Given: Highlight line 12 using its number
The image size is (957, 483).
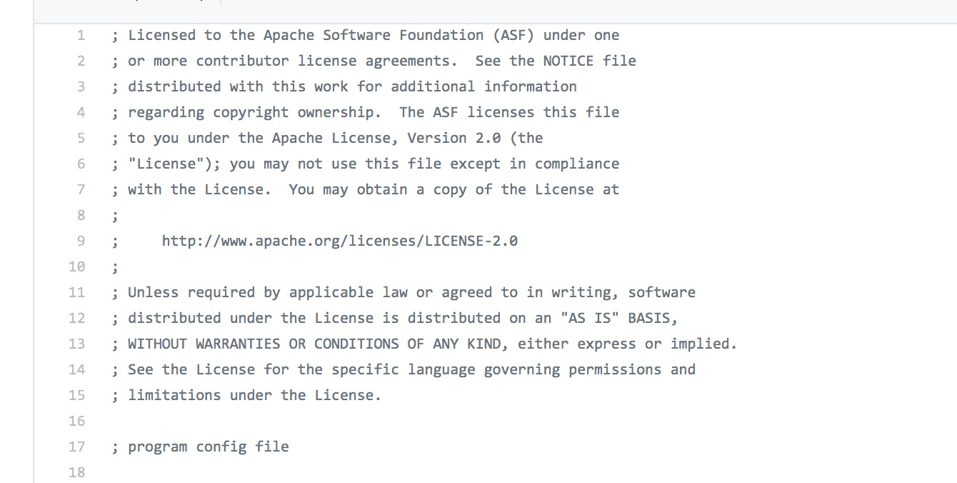Looking at the screenshot, I should coord(76,318).
